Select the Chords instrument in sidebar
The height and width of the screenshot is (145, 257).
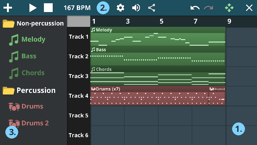33,73
